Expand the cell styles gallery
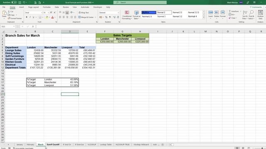The width and height of the screenshot is (266, 149). pos(204,17)
